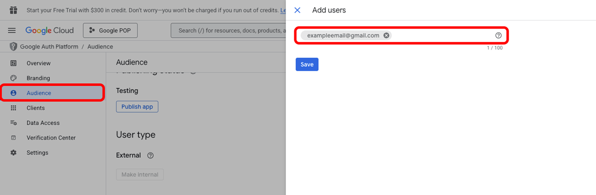Click the Make internal button
This screenshot has height=195, width=596.
[140, 174]
